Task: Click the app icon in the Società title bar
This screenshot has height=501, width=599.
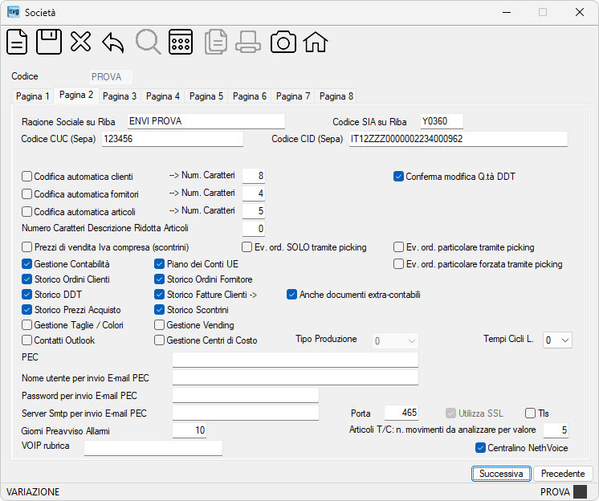Action: [x=14, y=12]
